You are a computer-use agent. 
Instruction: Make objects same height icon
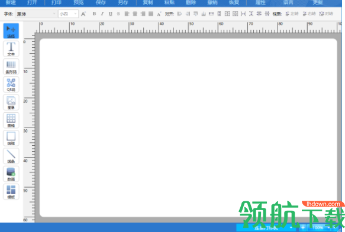(251, 14)
